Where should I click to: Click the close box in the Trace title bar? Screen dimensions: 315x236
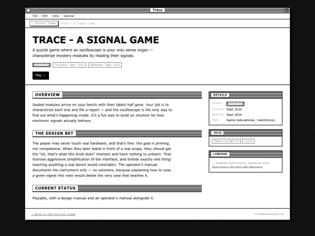[29, 10]
